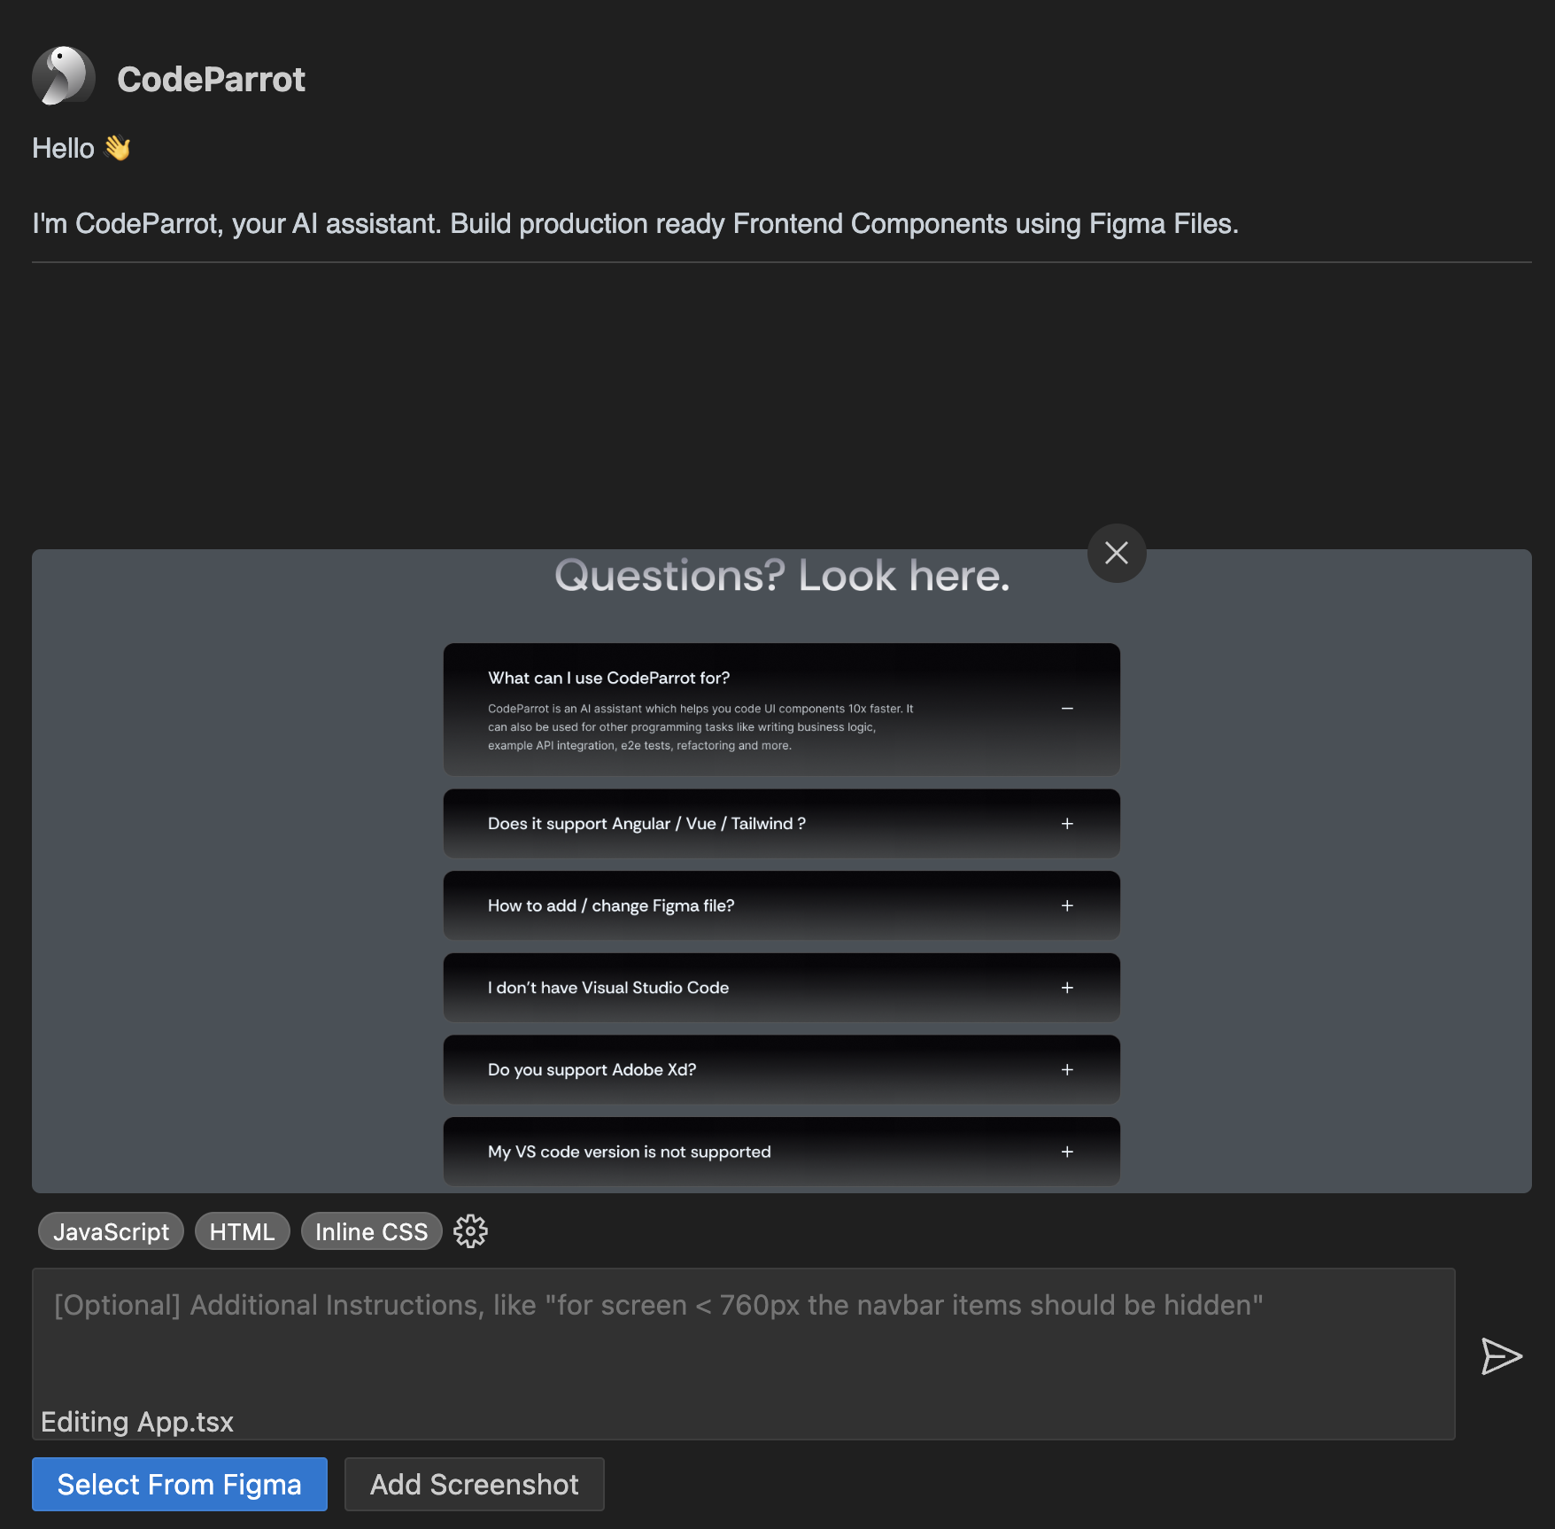The image size is (1555, 1529).
Task: Send the prompt with the arrow icon
Action: (x=1501, y=1356)
